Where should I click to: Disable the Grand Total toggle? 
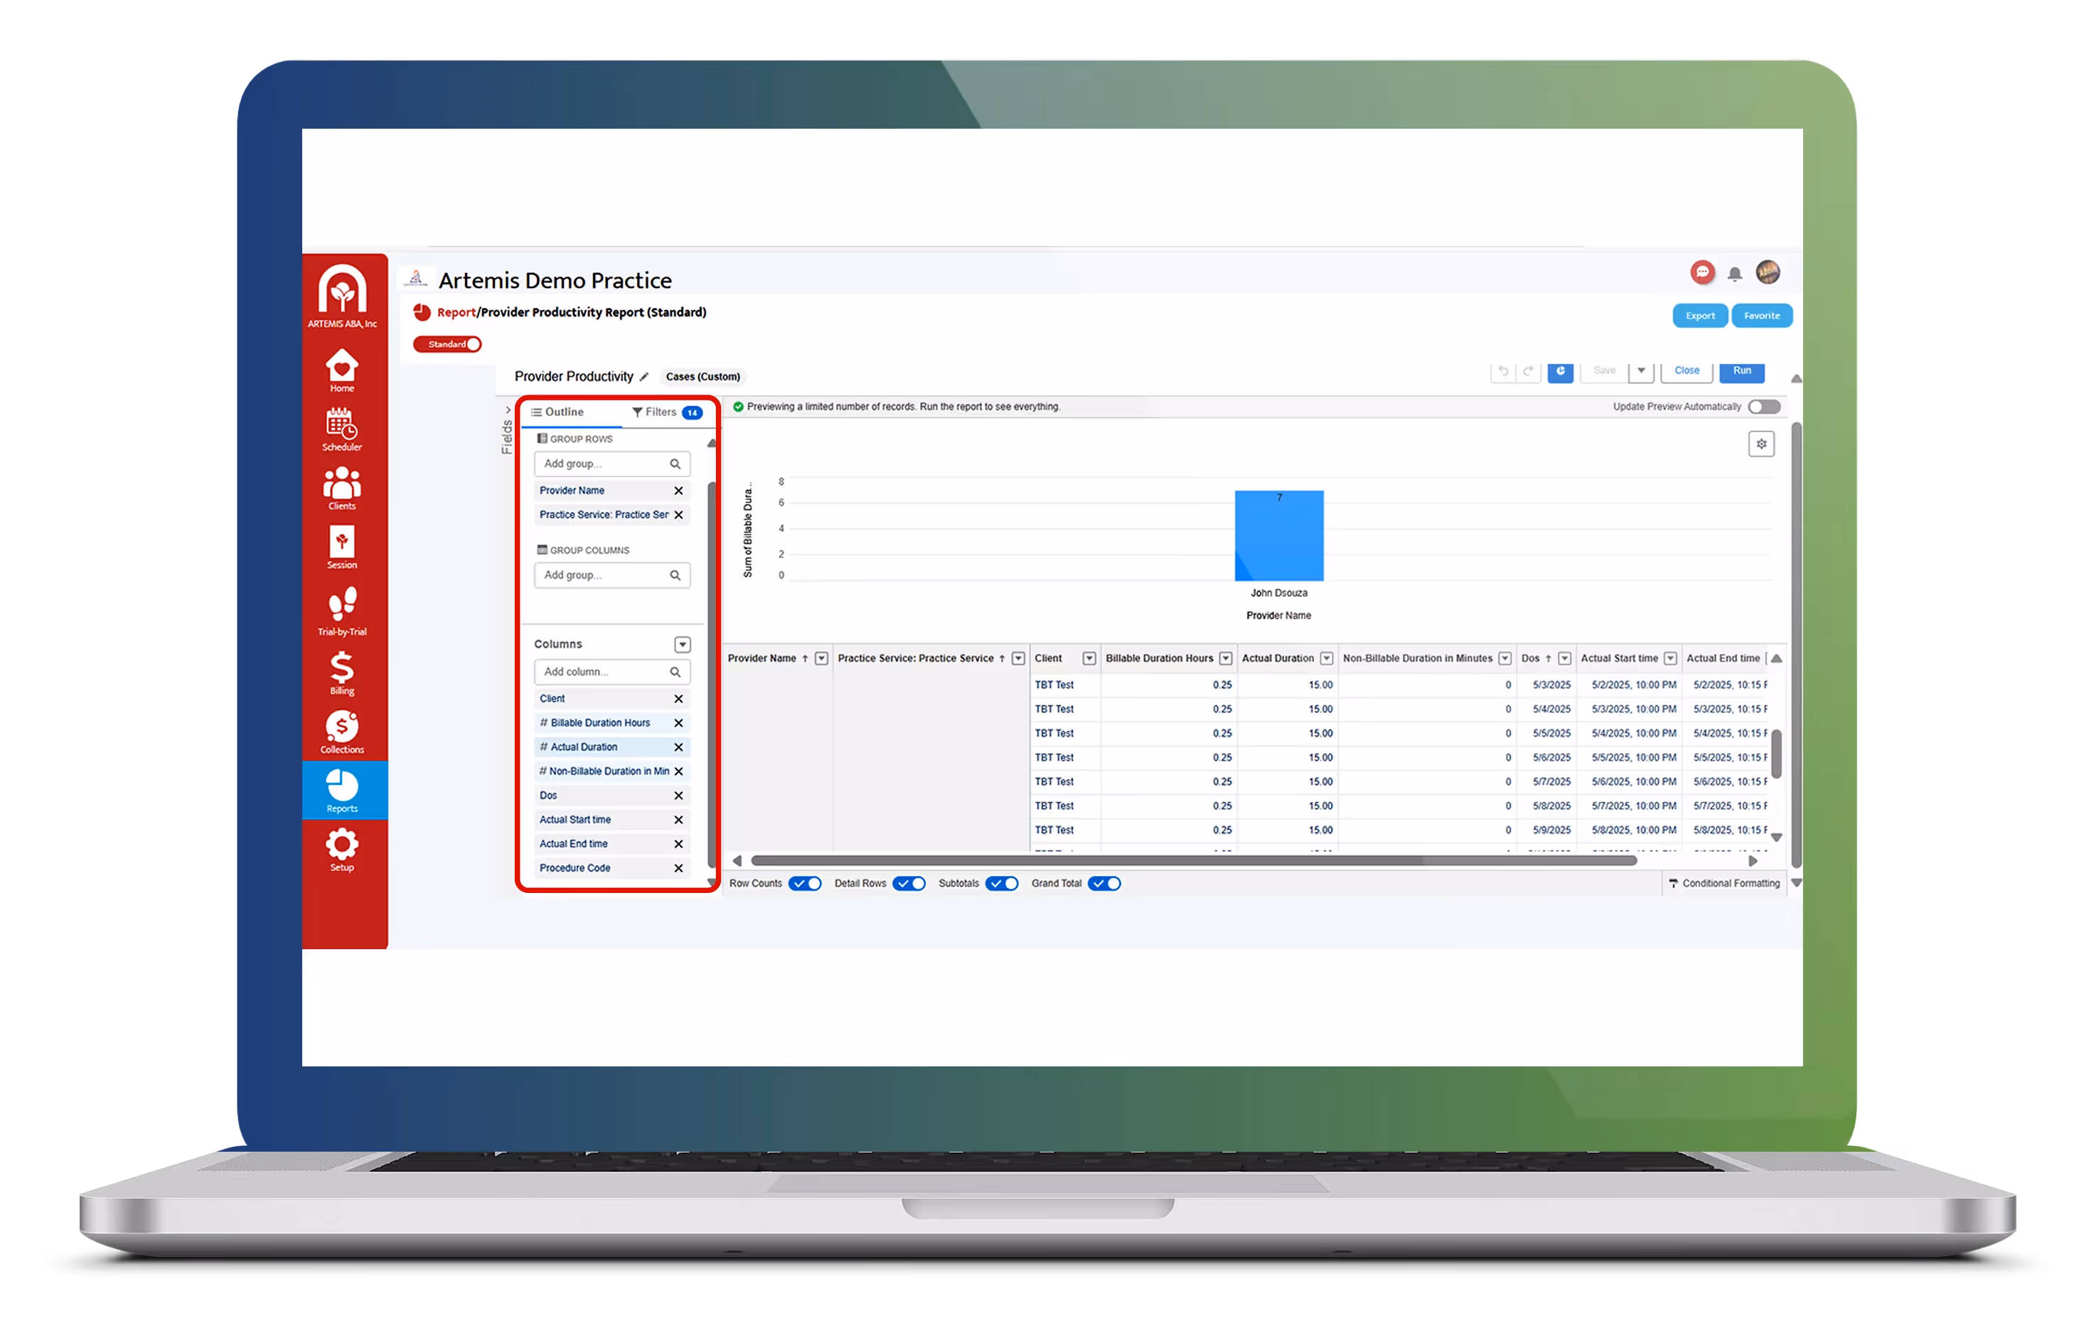[1105, 883]
